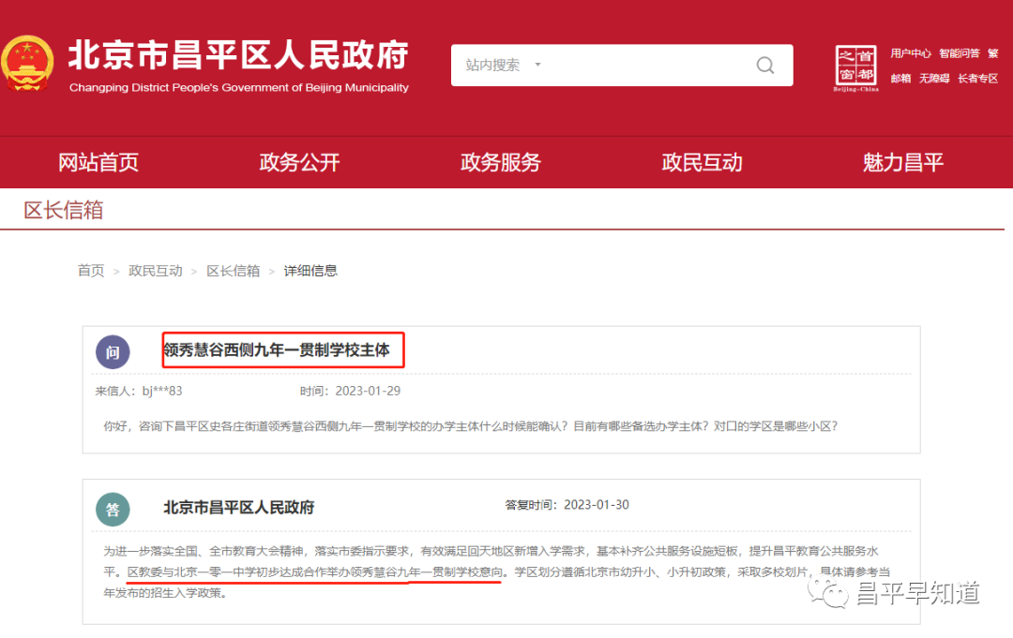Open the 政民互动 nav tab
Viewport: 1013px width, 638px height.
click(x=702, y=163)
